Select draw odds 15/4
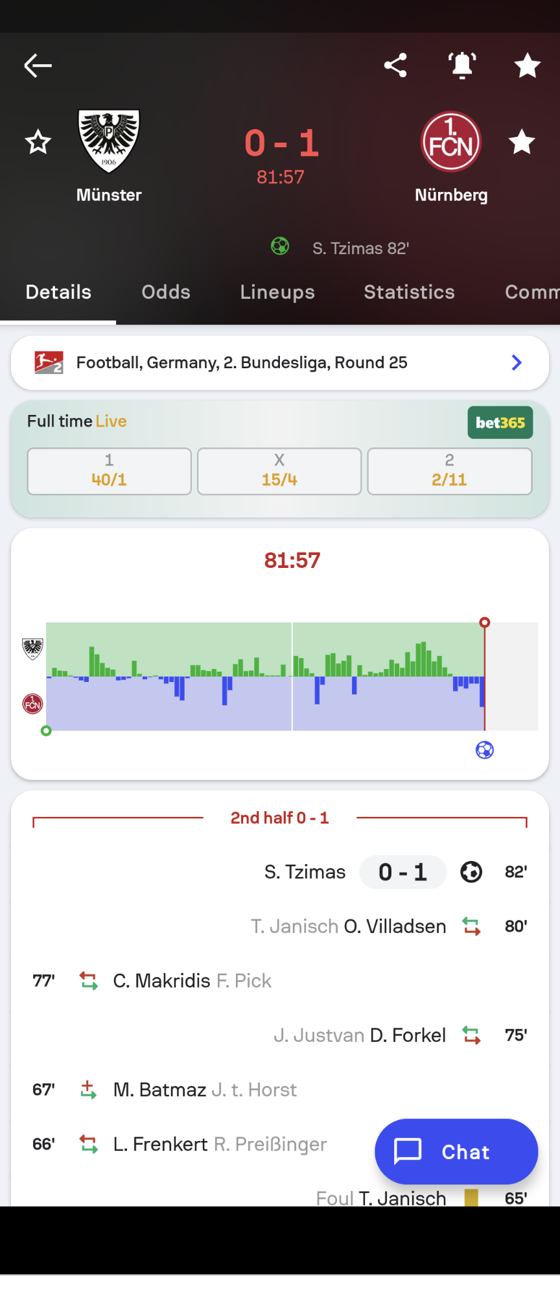560x1307 pixels. pos(279,471)
